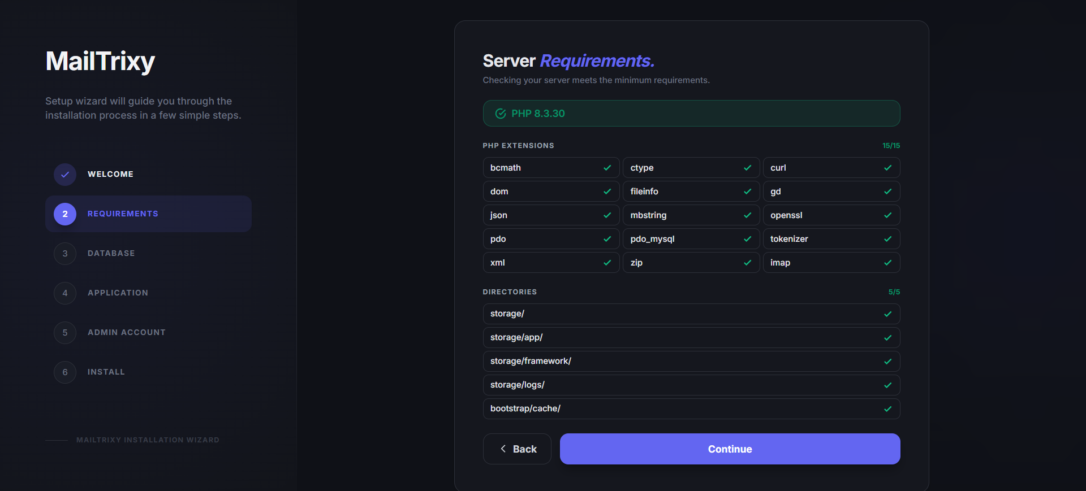Image resolution: width=1086 pixels, height=491 pixels.
Task: Click the step 5 number circle
Action: coord(65,333)
